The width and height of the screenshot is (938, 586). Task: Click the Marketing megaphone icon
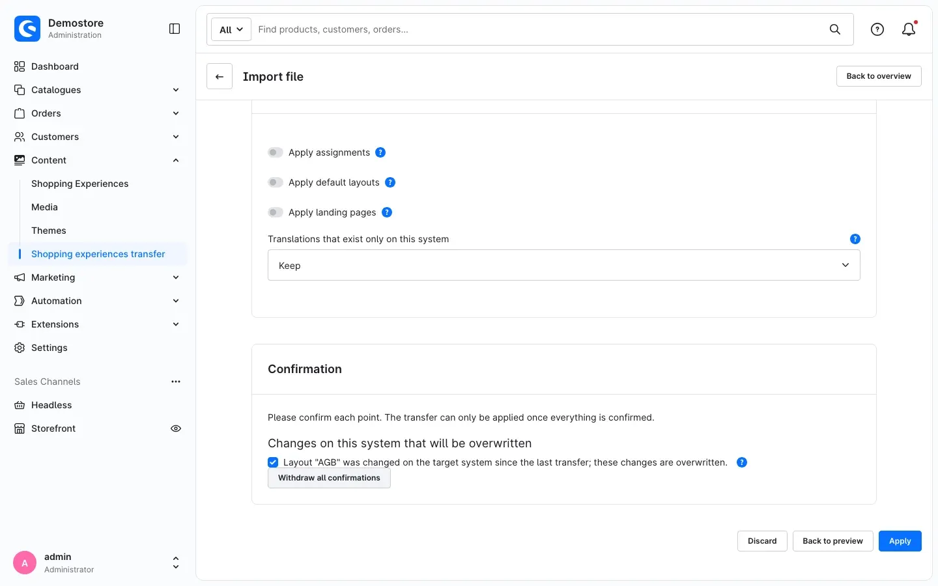point(20,277)
